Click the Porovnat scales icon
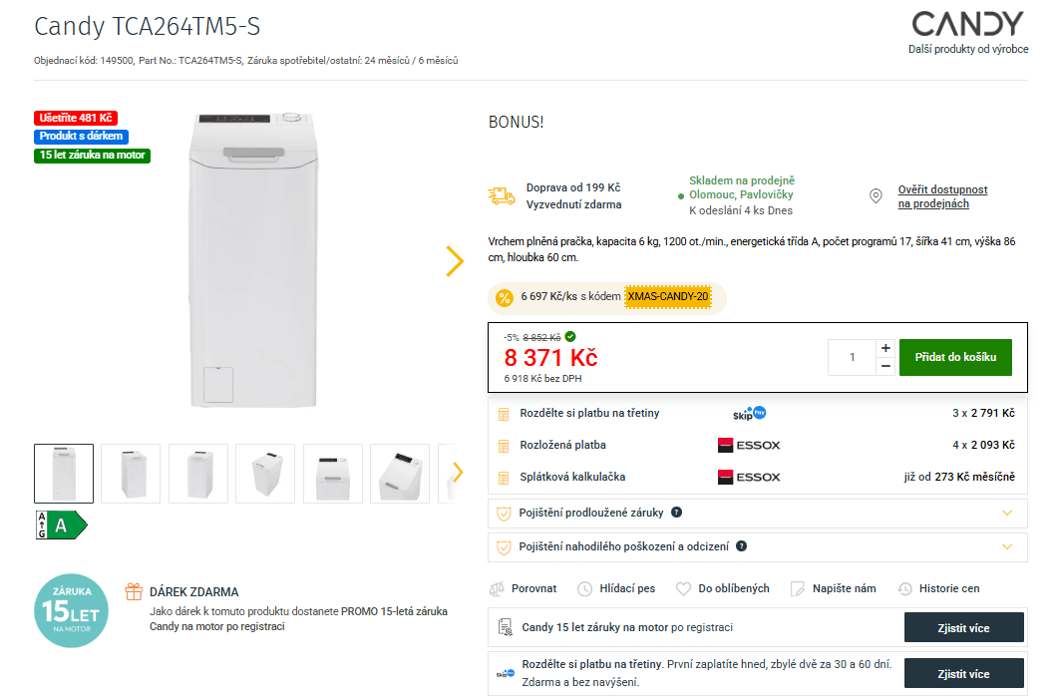1061x698 pixels. click(497, 589)
